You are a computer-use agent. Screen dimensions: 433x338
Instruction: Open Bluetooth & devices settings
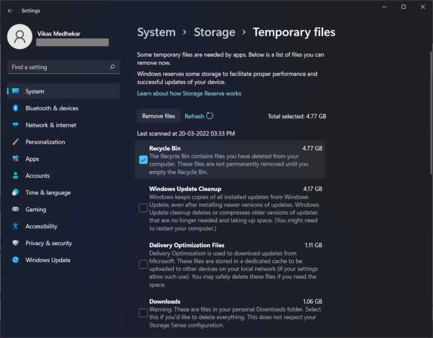[64, 108]
